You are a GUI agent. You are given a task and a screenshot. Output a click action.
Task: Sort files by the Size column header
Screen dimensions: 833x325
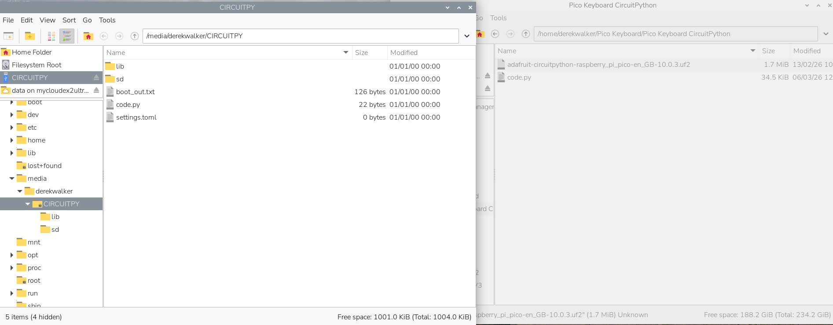[362, 53]
